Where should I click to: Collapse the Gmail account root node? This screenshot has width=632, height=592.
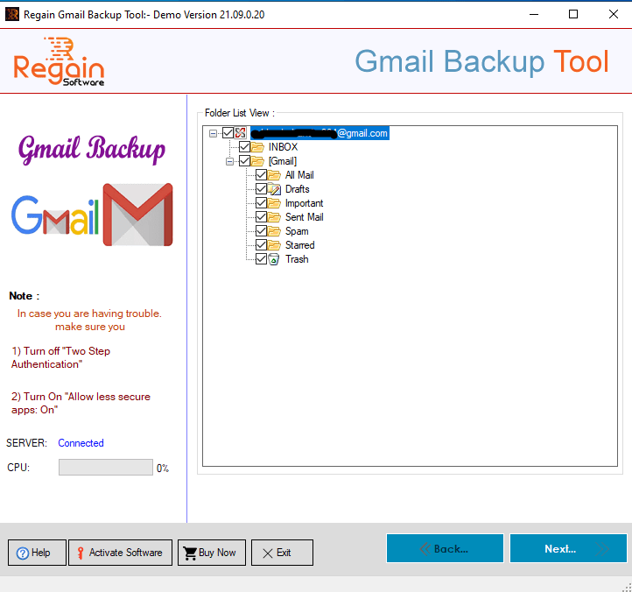214,133
